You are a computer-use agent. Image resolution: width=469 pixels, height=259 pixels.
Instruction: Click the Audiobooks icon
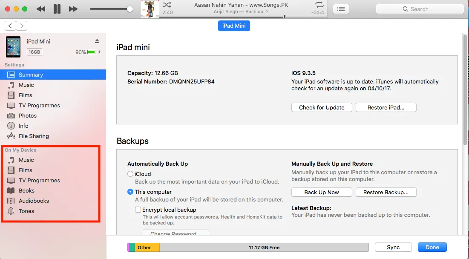(11, 201)
